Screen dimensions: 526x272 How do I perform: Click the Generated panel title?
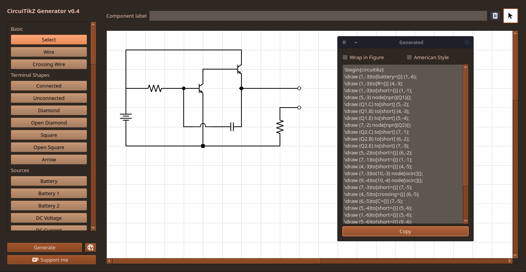411,42
